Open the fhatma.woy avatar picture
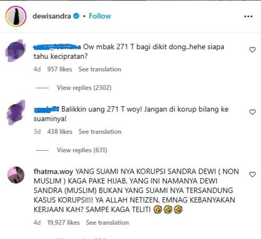The width and height of the screenshot is (261, 239). (x=16, y=175)
